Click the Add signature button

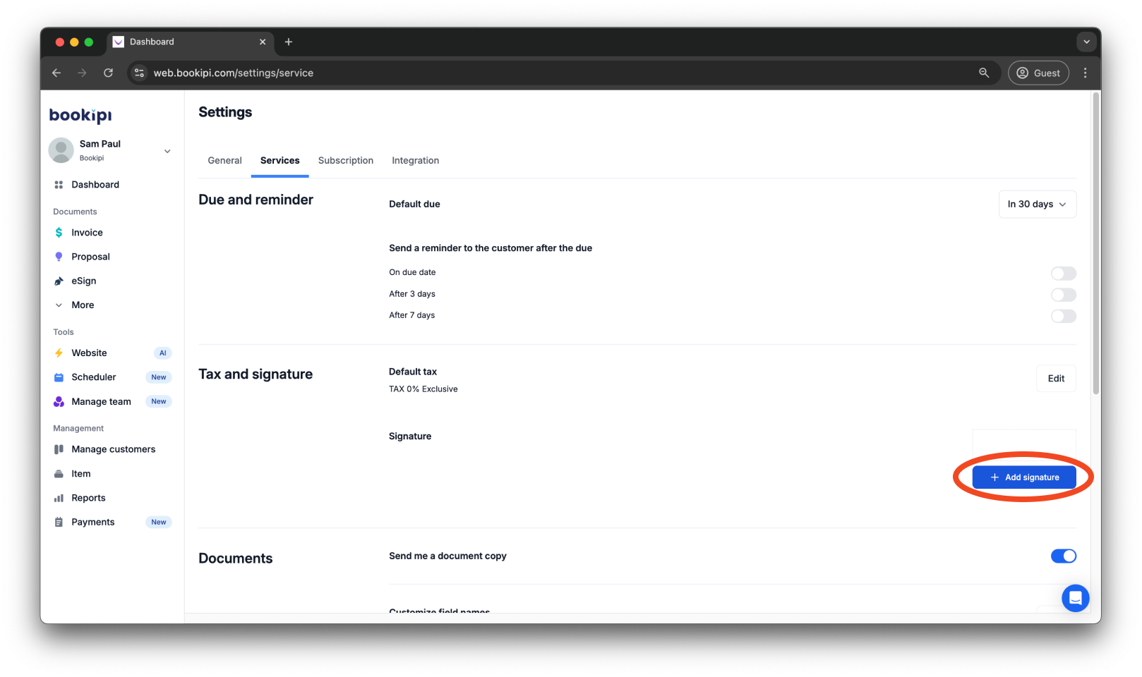[x=1025, y=477]
